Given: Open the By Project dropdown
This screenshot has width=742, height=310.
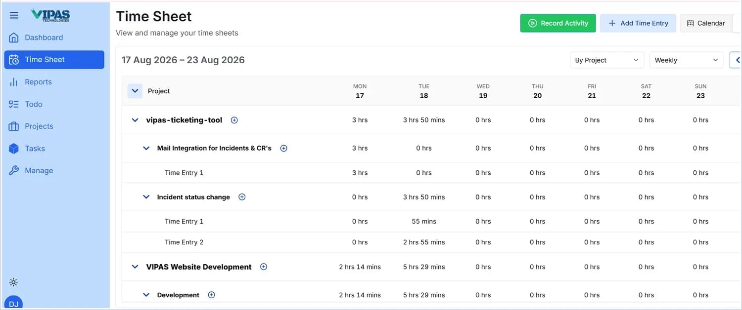Looking at the screenshot, I should pos(607,60).
